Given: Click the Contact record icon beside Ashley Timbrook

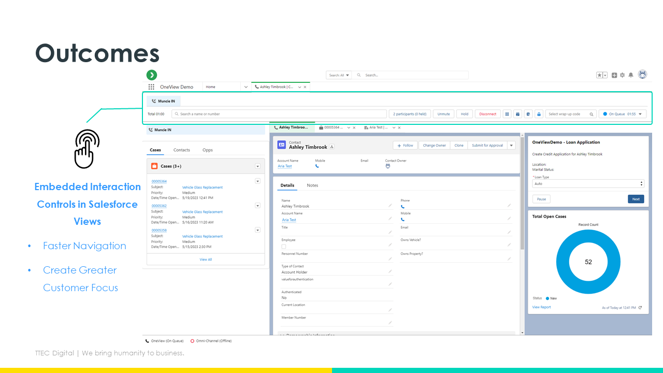Looking at the screenshot, I should (x=282, y=145).
